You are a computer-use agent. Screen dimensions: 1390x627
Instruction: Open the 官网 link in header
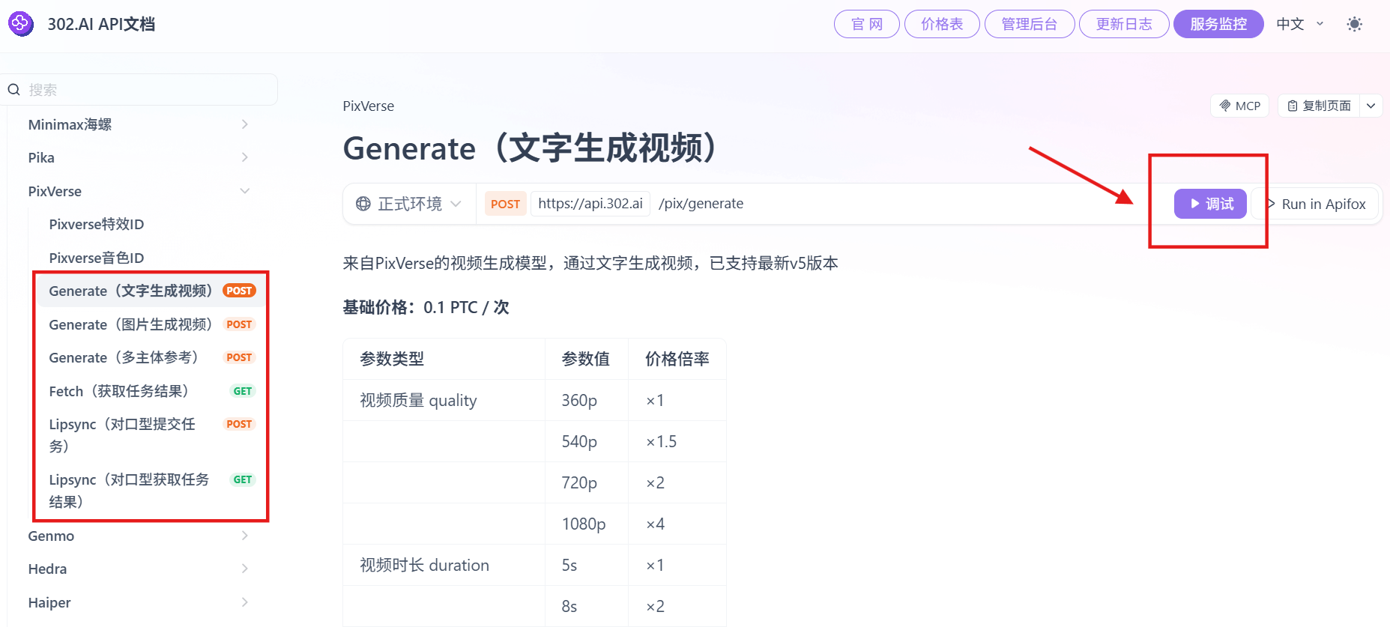867,24
